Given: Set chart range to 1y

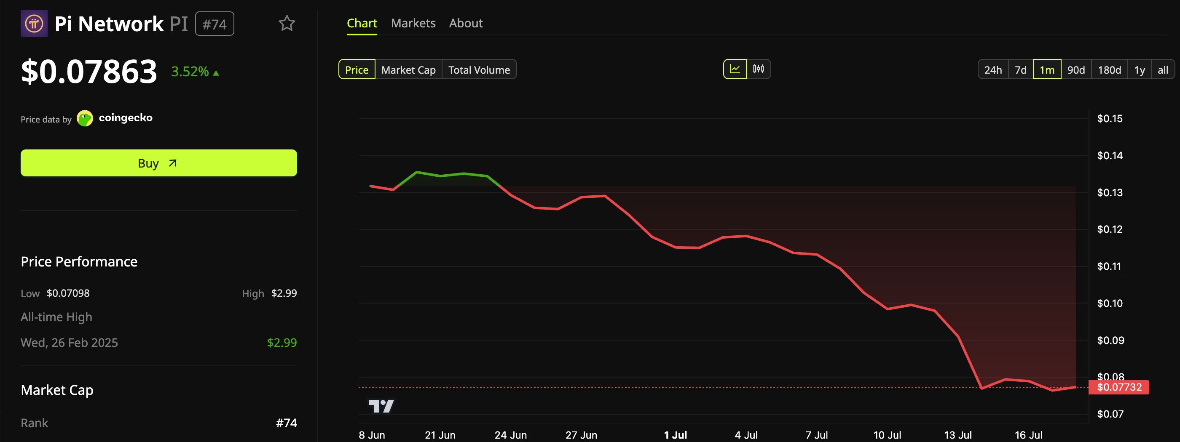Looking at the screenshot, I should point(1140,69).
